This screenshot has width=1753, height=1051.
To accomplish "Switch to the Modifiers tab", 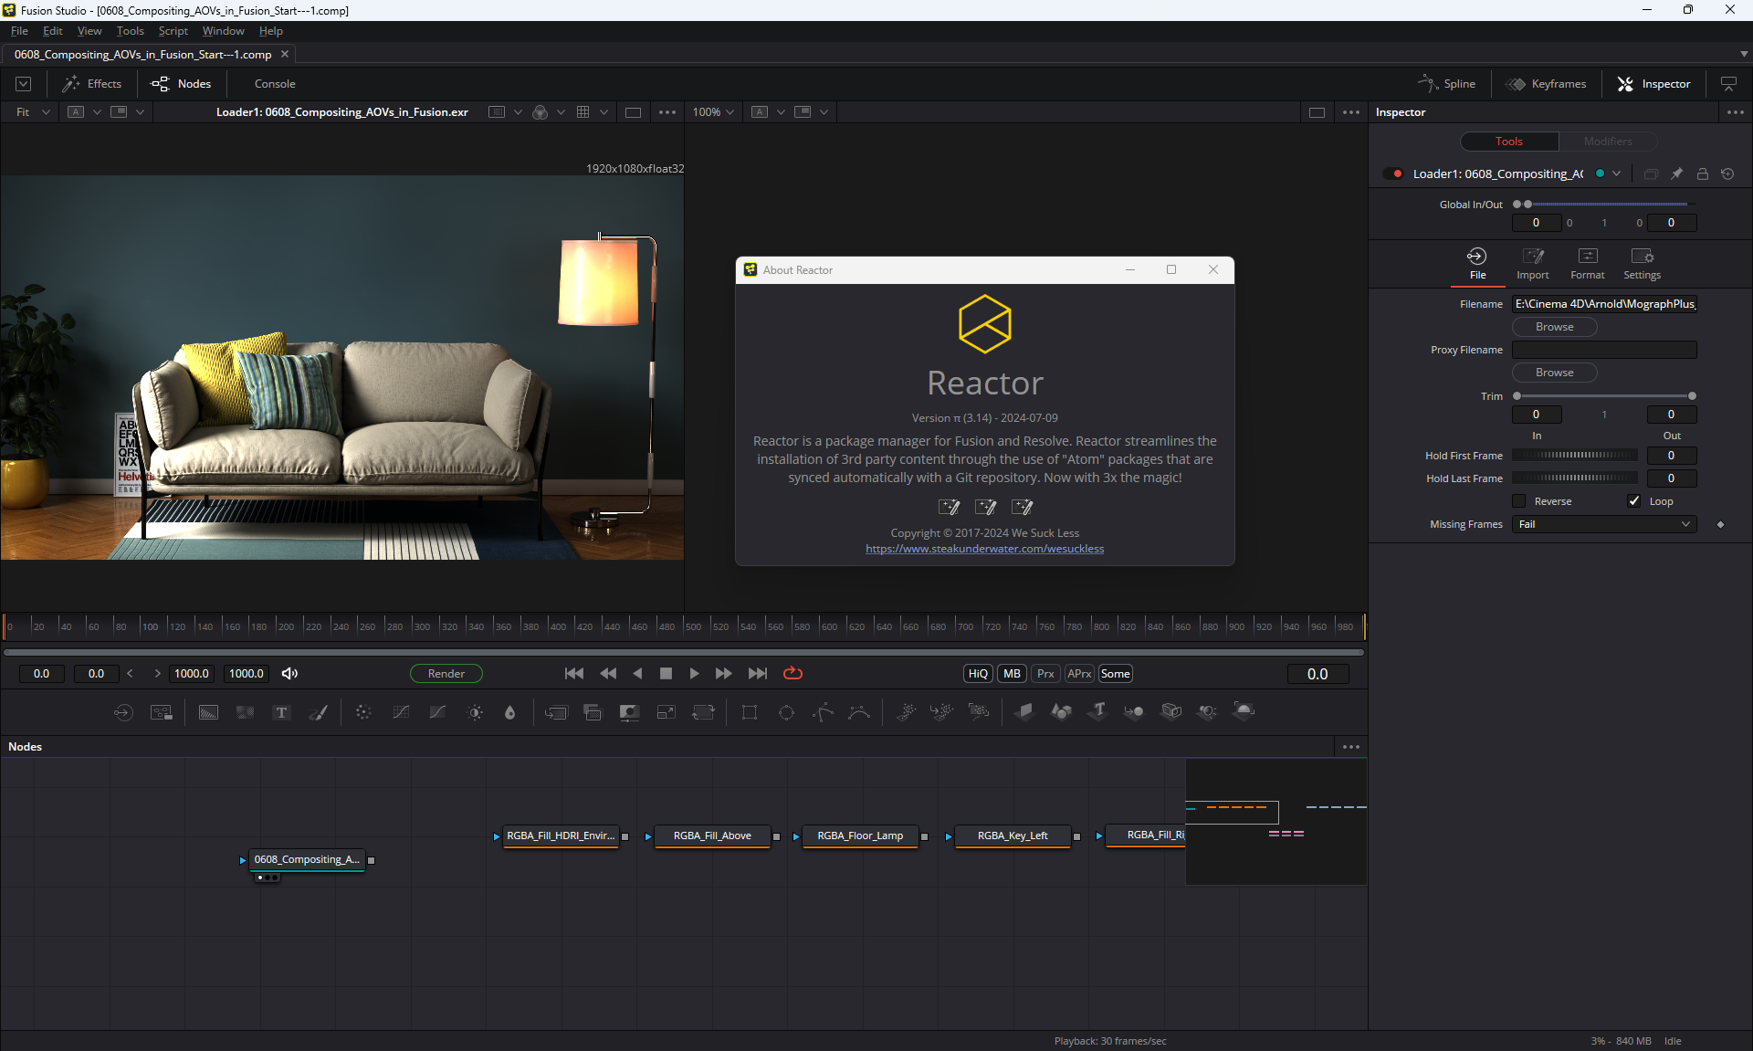I will click(x=1607, y=142).
